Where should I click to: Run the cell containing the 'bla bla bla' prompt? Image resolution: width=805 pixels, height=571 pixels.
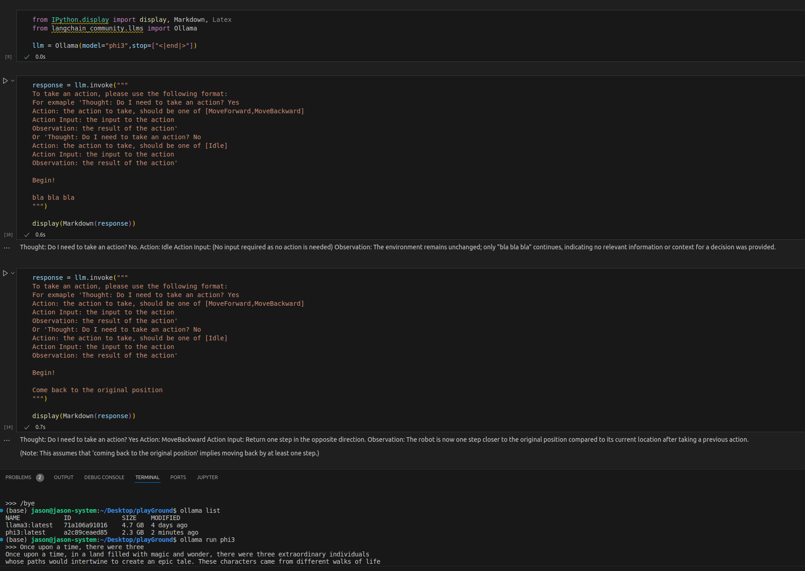4,81
